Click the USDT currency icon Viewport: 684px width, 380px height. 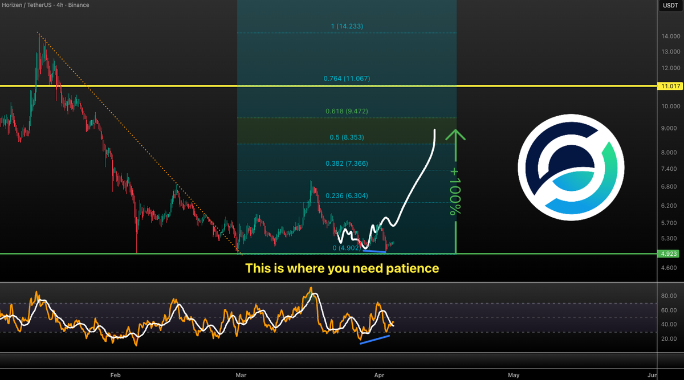coord(670,5)
